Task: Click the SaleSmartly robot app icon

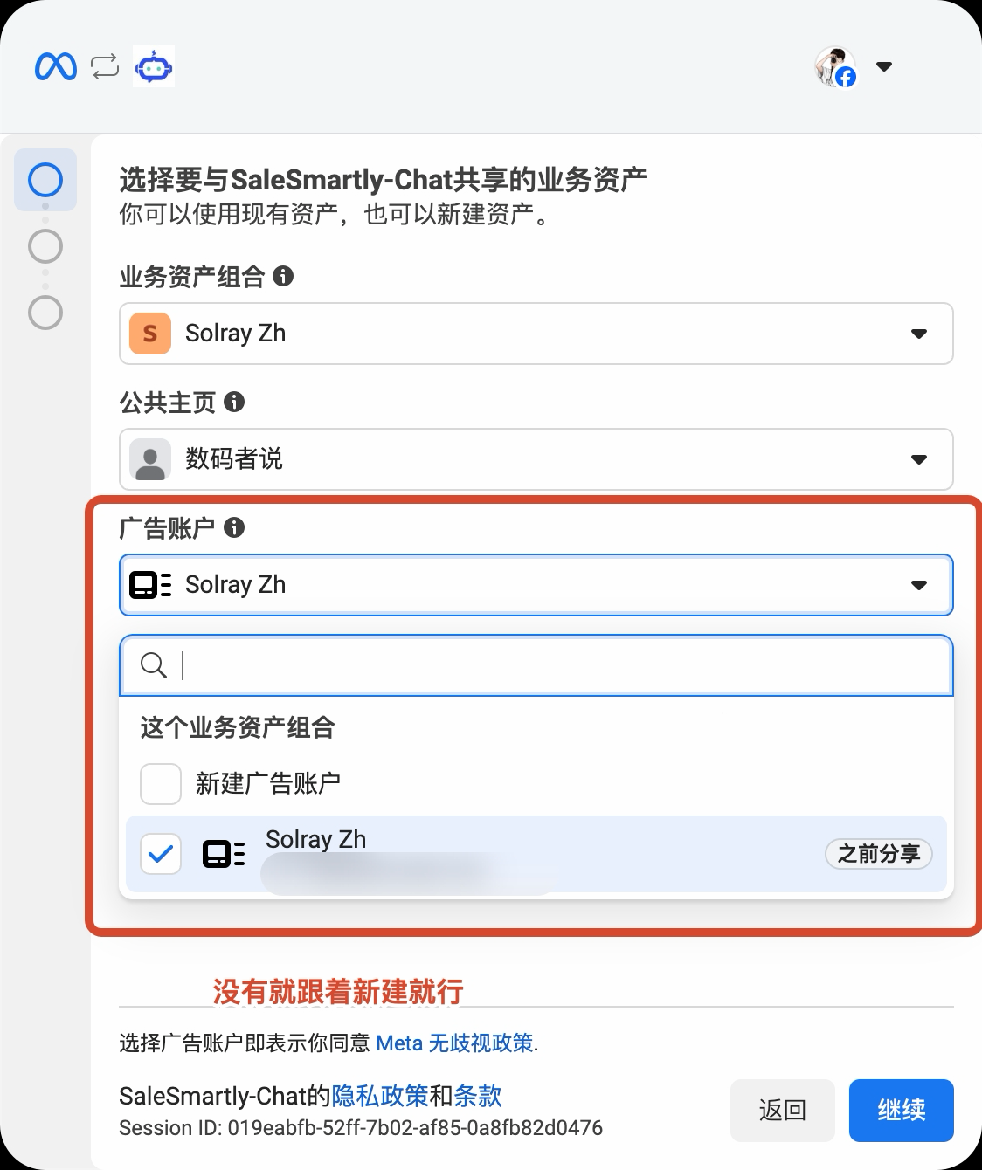Action: coord(154,66)
